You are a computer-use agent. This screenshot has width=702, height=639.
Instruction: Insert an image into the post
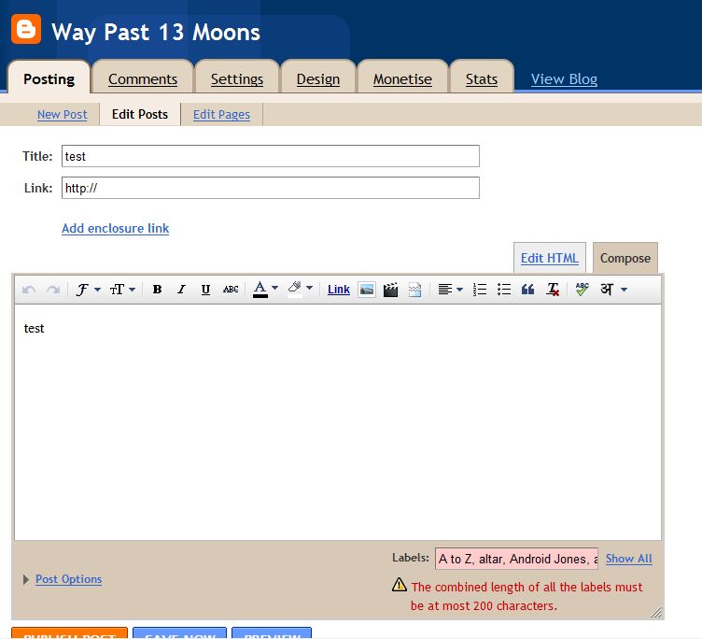point(367,290)
